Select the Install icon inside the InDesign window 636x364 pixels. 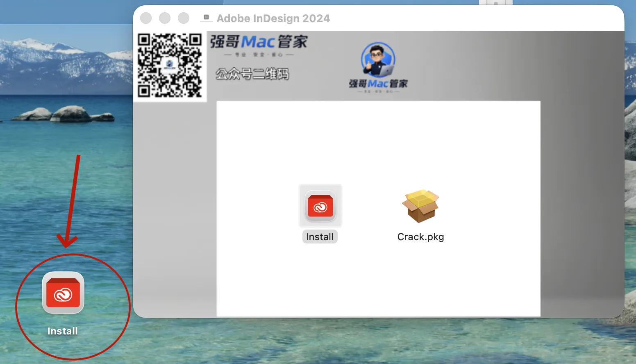[320, 206]
